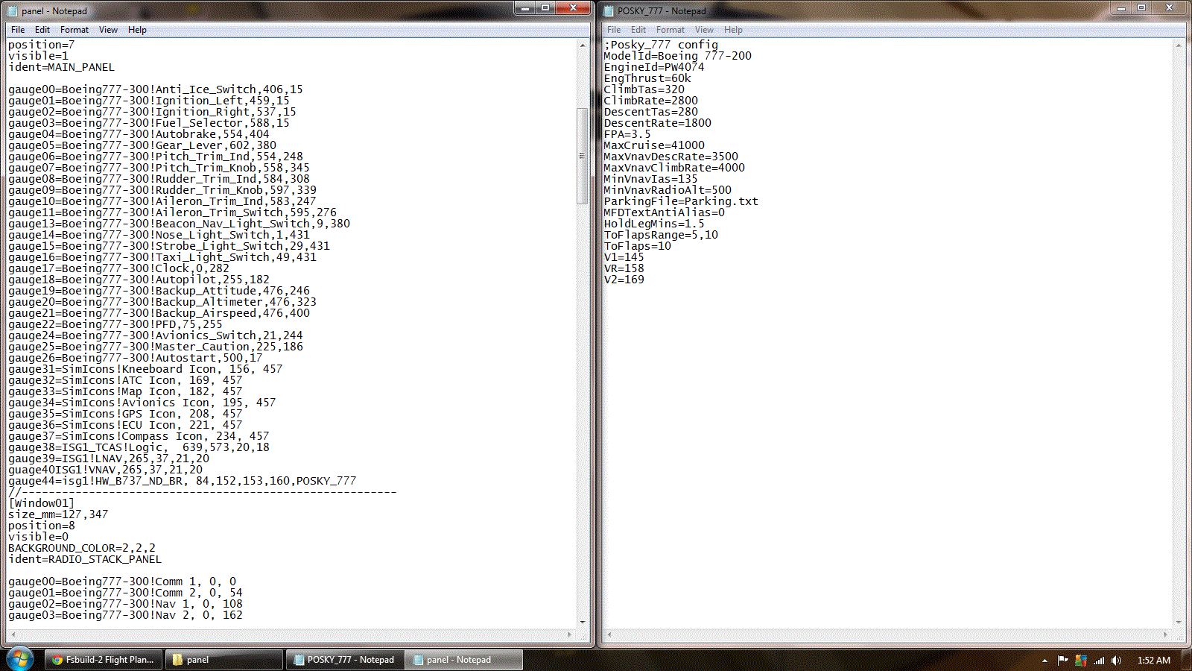Click line 'V2=169' in POSKY_777 Notepad

[624, 280]
